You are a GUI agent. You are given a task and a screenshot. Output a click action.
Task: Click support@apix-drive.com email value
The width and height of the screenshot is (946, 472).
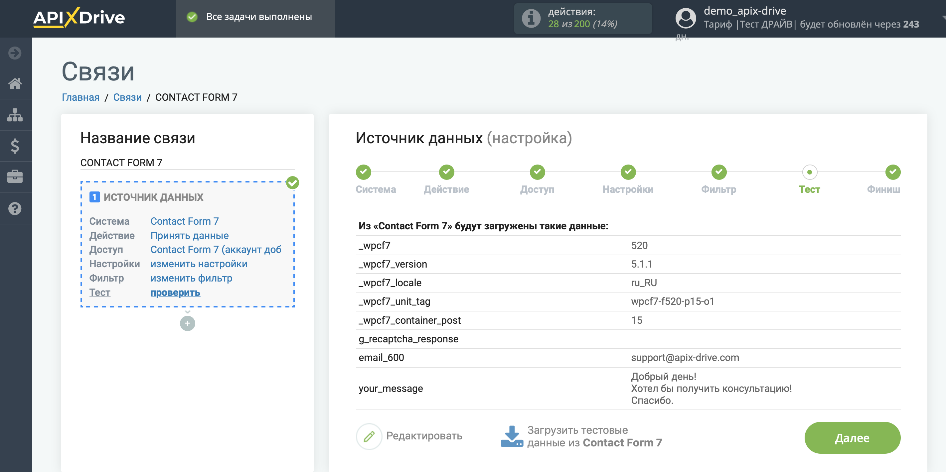(x=685, y=358)
